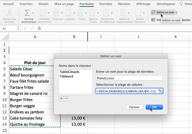Click the Fermer button
Viewport: 192px width, 134px height.
pyautogui.click(x=134, y=107)
